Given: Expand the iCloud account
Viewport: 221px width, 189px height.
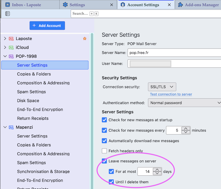Looking at the screenshot, I should (5, 47).
